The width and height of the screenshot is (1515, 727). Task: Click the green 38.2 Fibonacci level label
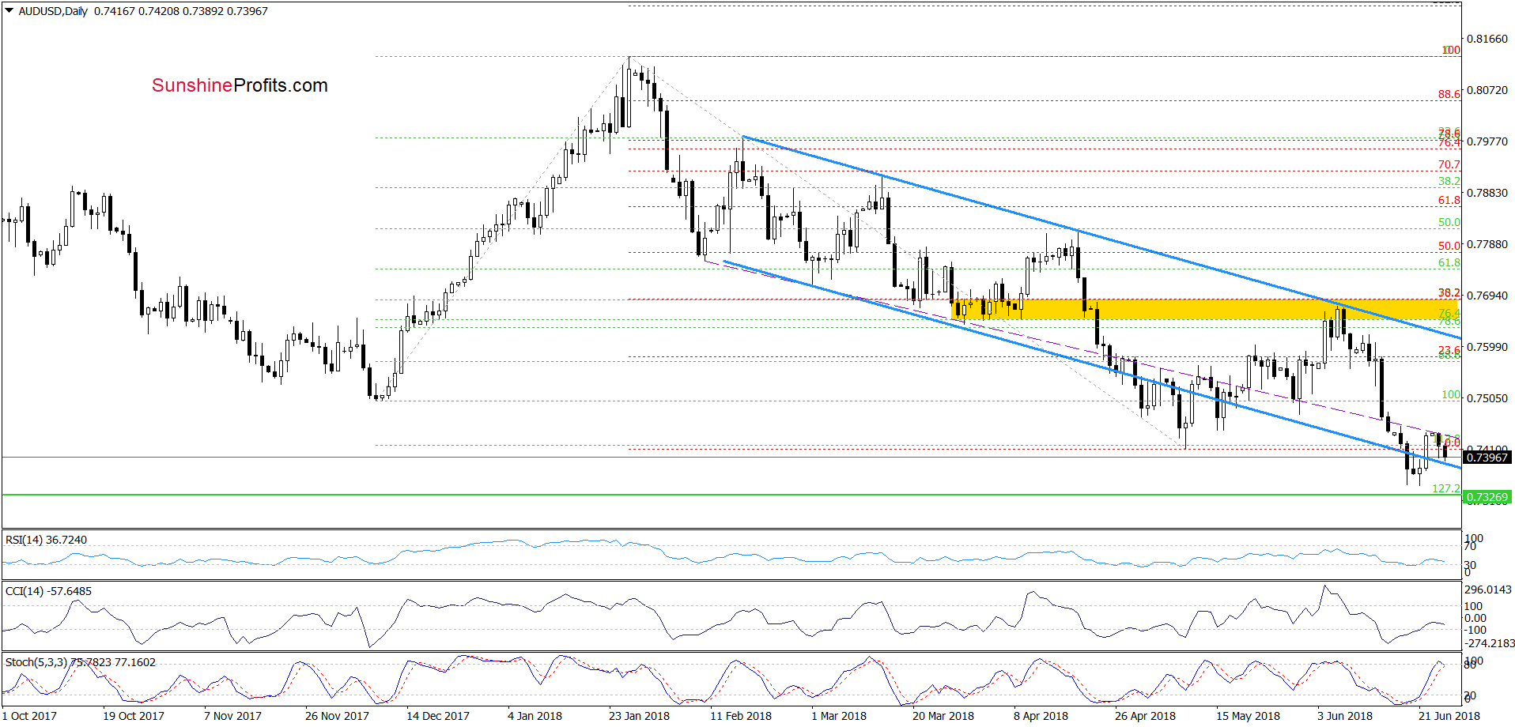[1449, 181]
